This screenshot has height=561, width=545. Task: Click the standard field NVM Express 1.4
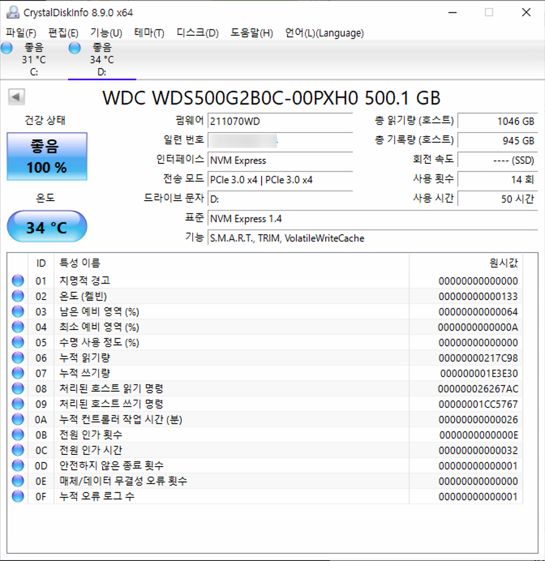(x=373, y=219)
